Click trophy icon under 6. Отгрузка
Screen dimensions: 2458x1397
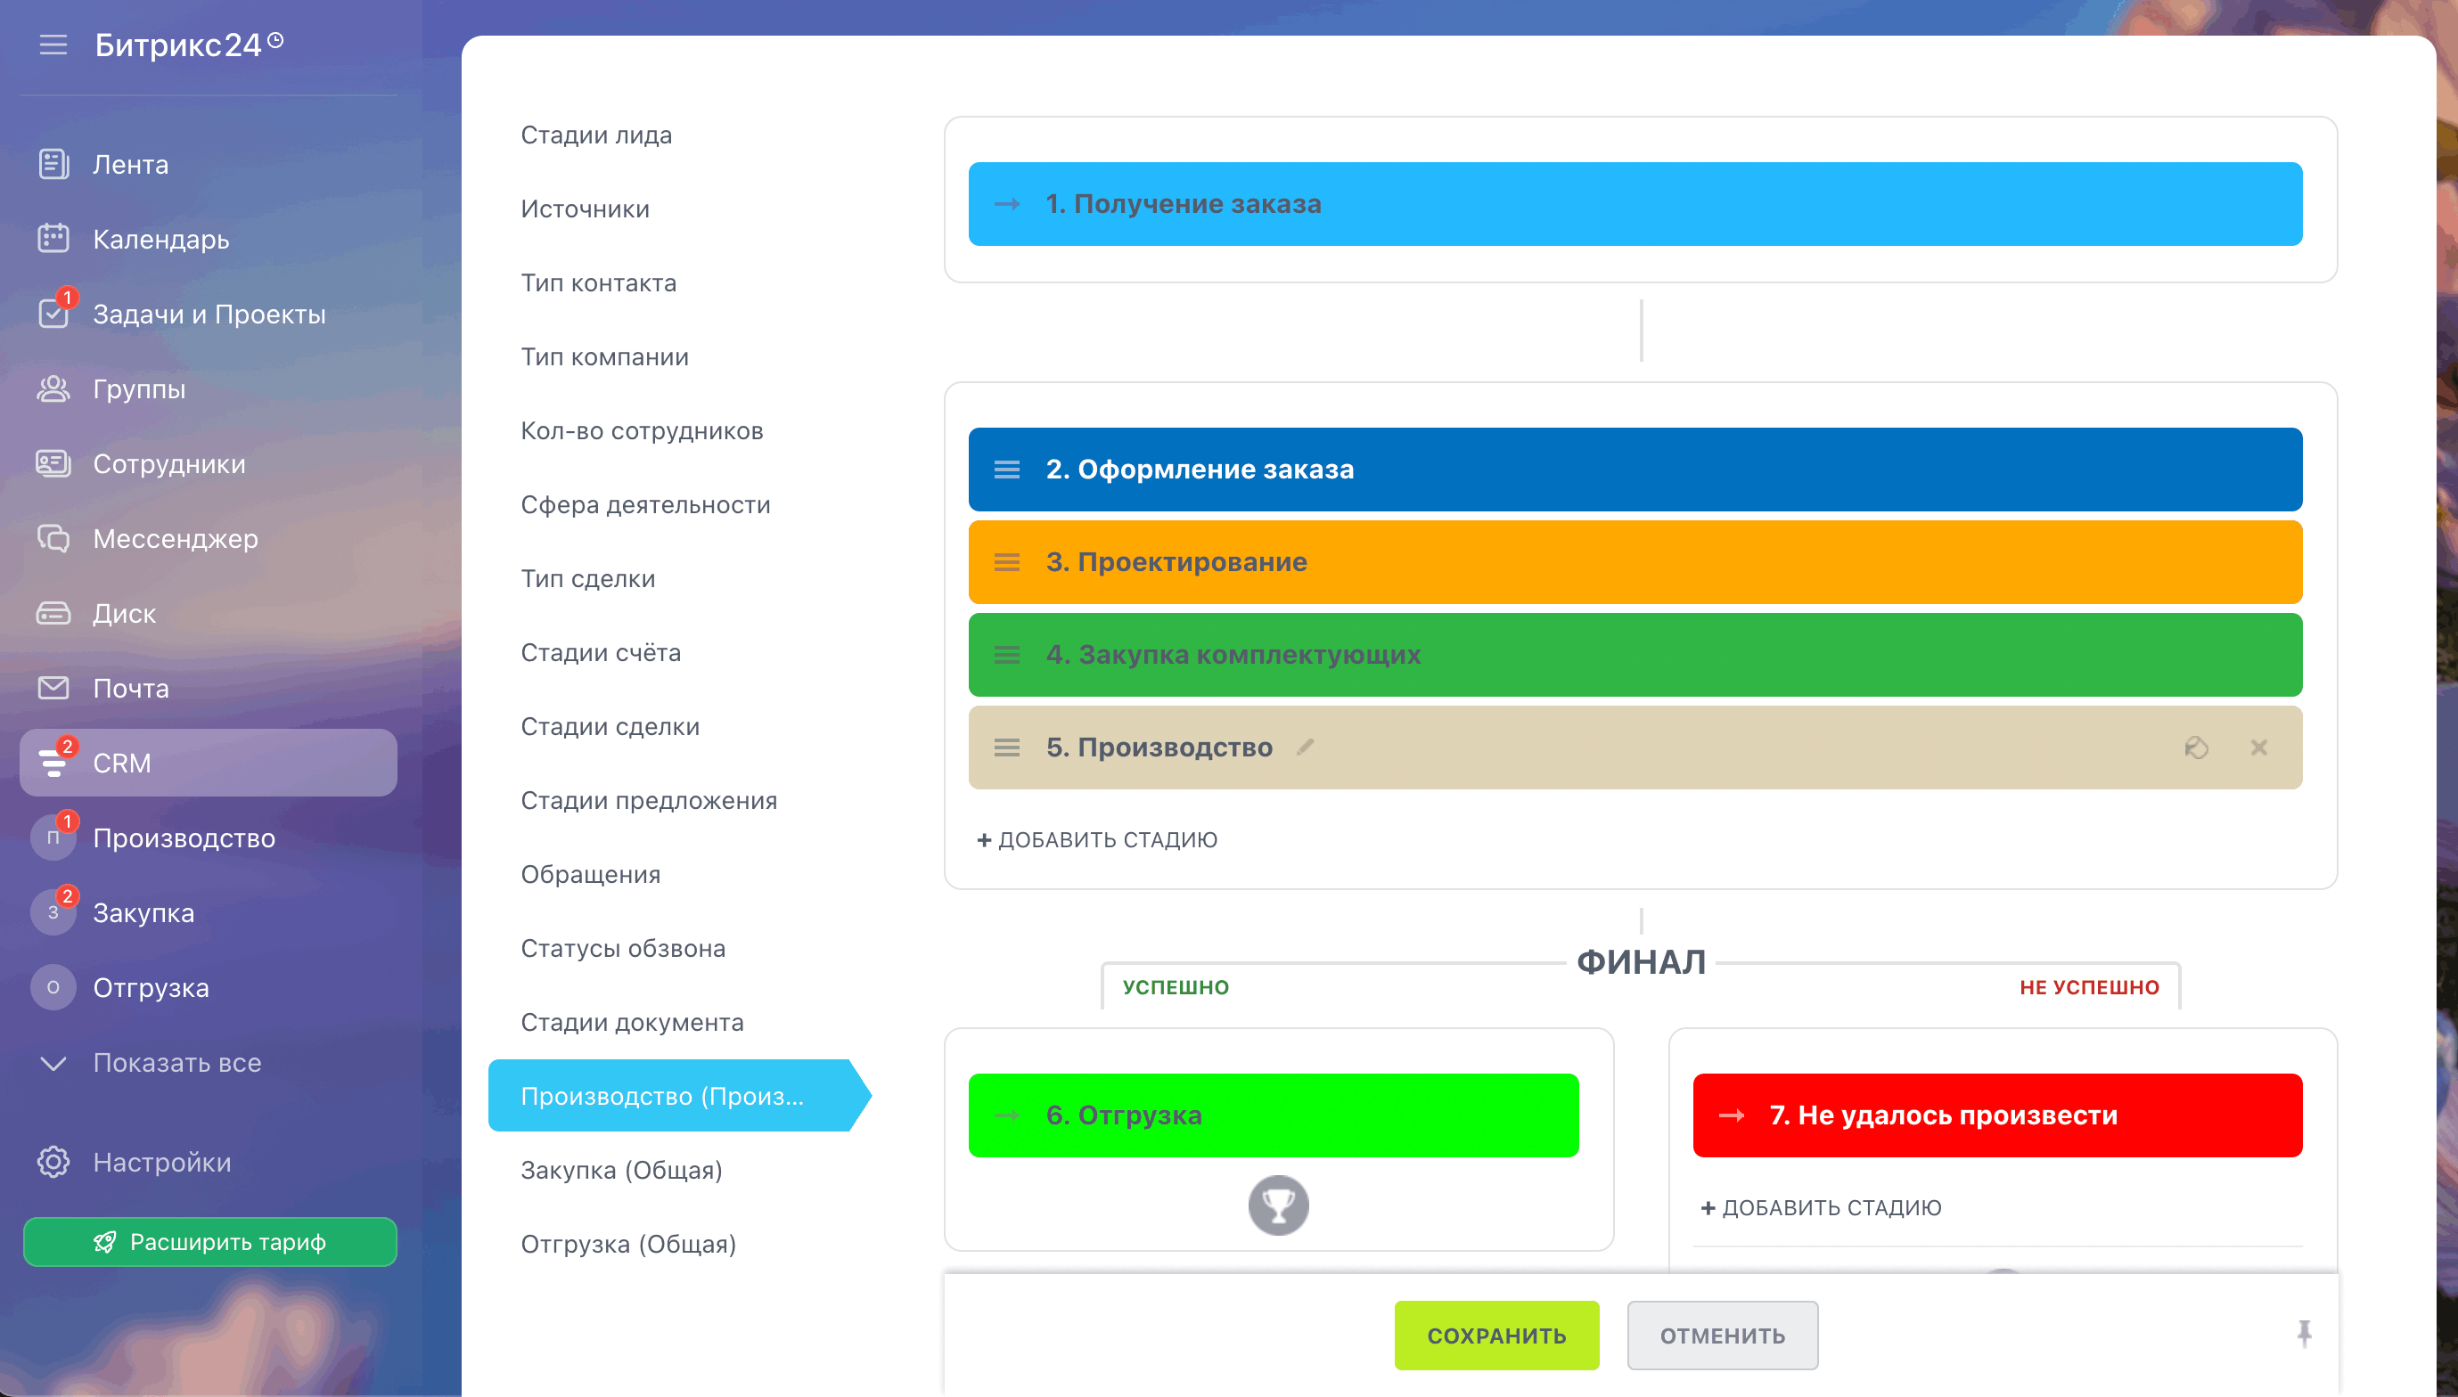tap(1277, 1205)
